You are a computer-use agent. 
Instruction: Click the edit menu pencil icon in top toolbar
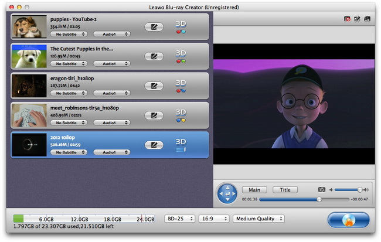[x=357, y=19]
